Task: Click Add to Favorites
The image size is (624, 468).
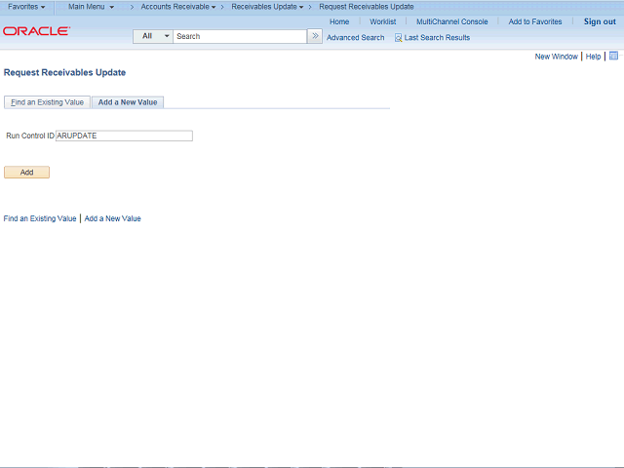Action: point(535,21)
